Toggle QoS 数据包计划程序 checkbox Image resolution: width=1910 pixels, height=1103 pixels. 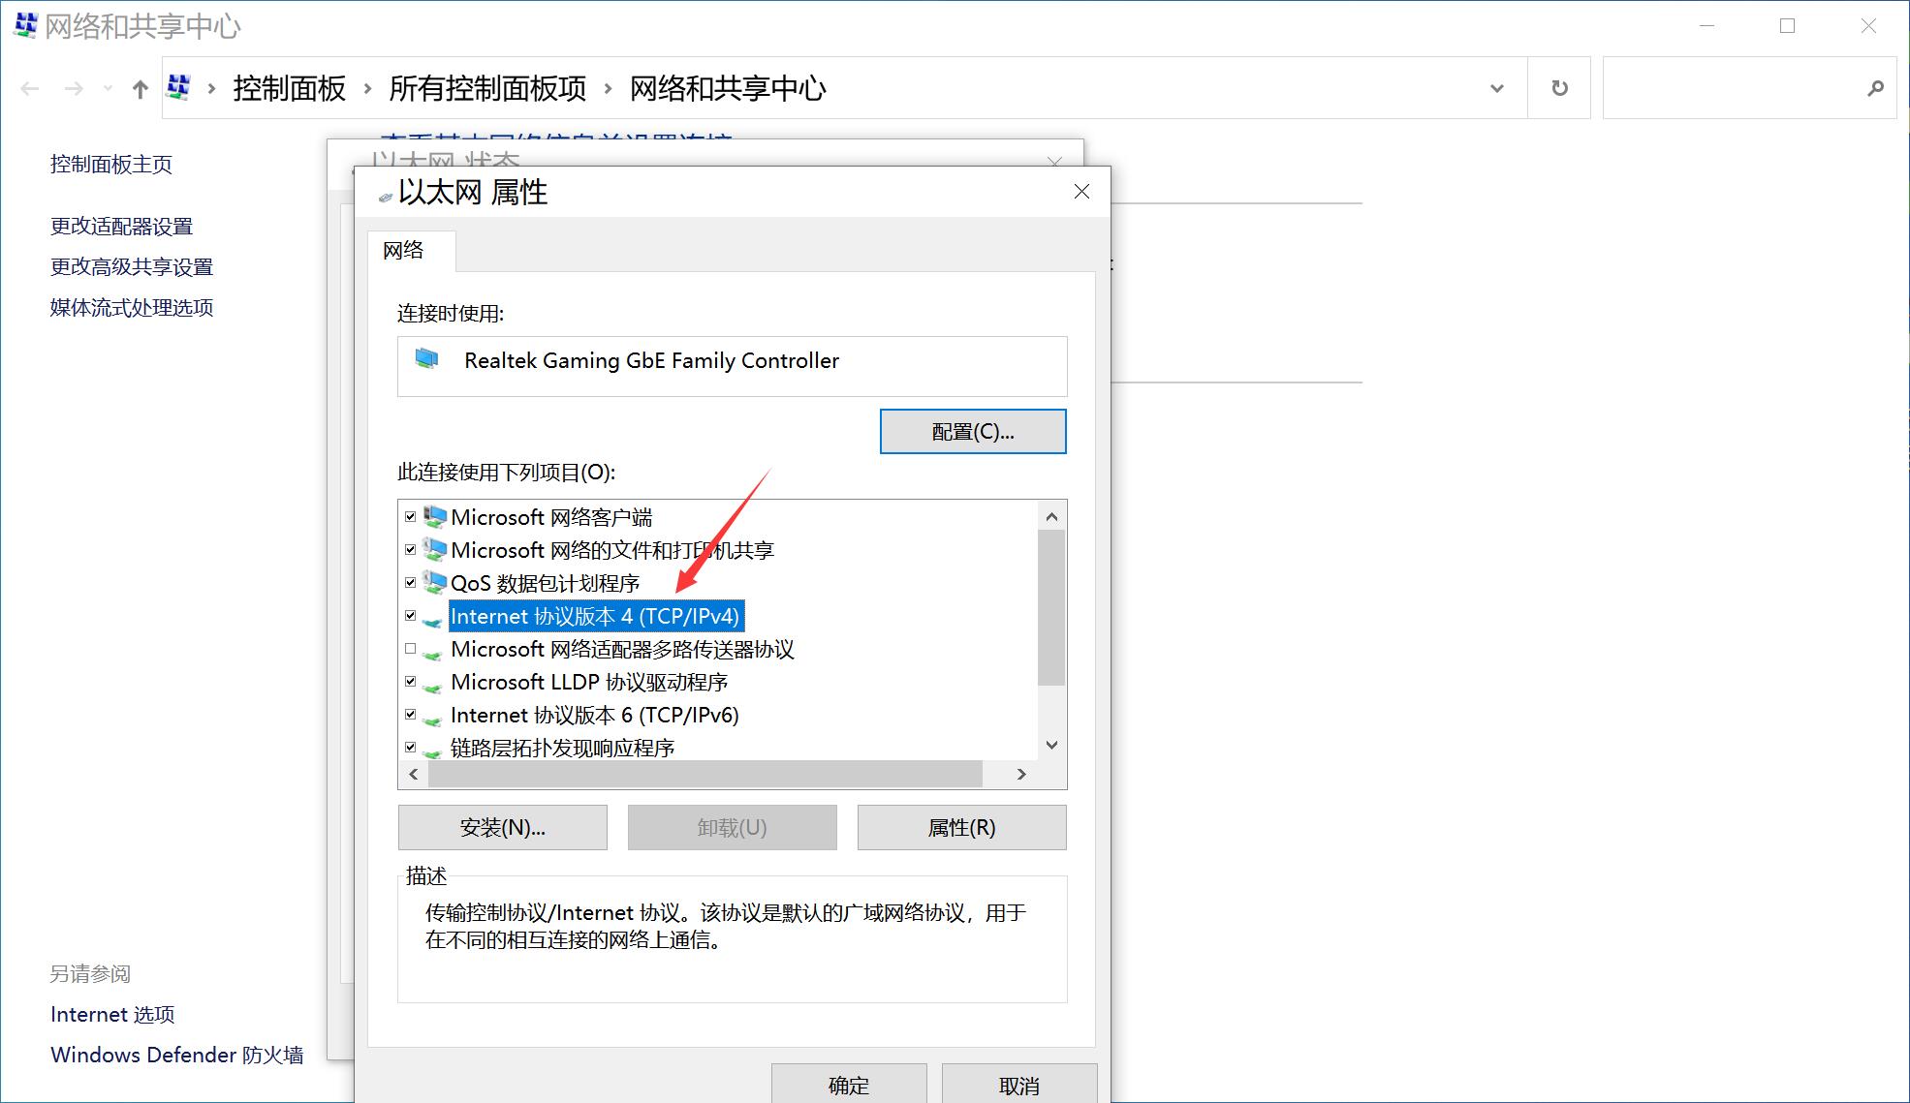410,583
